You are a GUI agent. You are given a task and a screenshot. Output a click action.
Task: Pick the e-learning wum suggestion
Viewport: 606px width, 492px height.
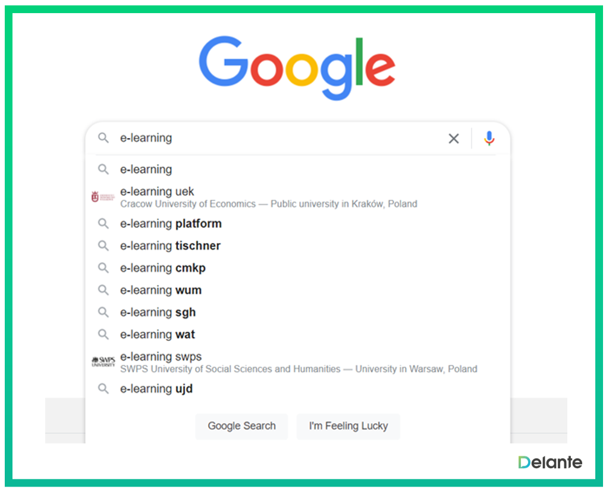tap(161, 290)
